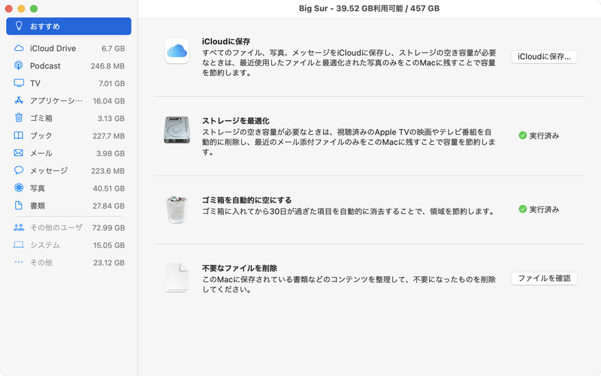
Task: Click the 7.01 GB size value
Action: coord(111,83)
